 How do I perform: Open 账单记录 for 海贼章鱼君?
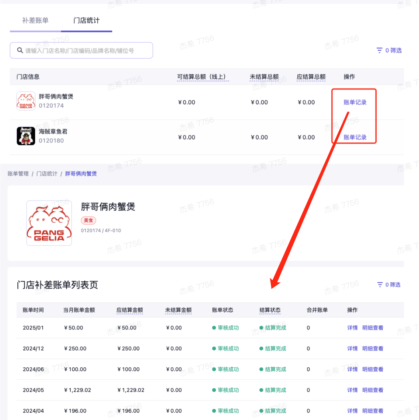tap(355, 137)
